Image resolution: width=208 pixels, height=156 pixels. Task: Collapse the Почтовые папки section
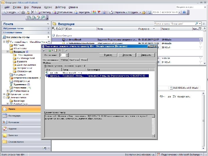[48, 32]
